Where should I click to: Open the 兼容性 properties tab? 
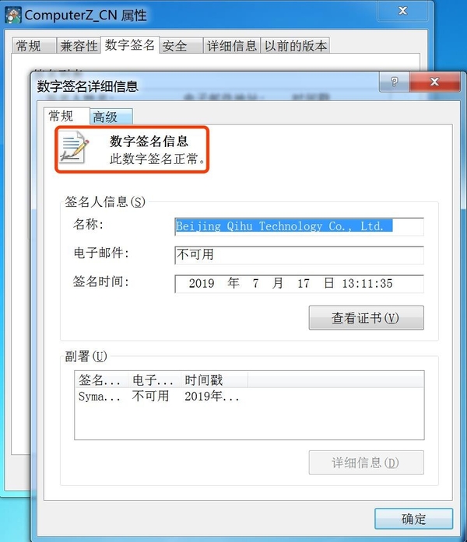click(79, 46)
